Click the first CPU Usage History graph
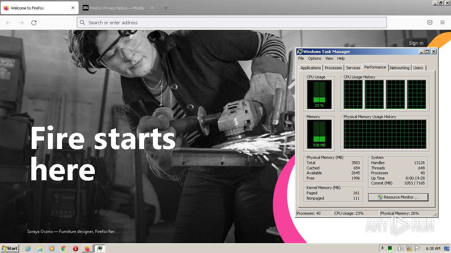 point(353,94)
